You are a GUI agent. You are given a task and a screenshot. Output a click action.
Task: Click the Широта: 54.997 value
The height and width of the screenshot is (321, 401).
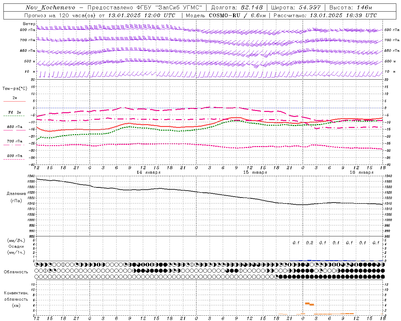[x=296, y=8]
